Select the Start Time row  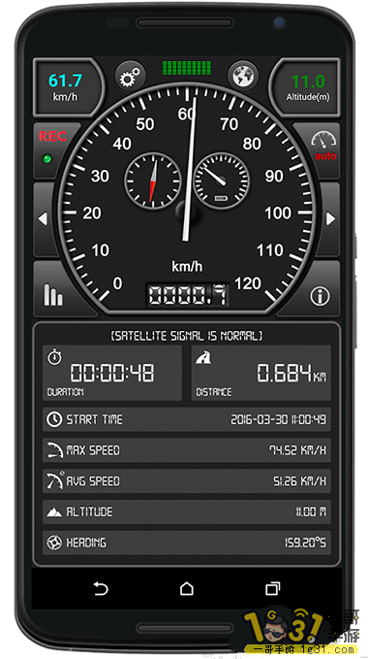pyautogui.click(x=187, y=419)
